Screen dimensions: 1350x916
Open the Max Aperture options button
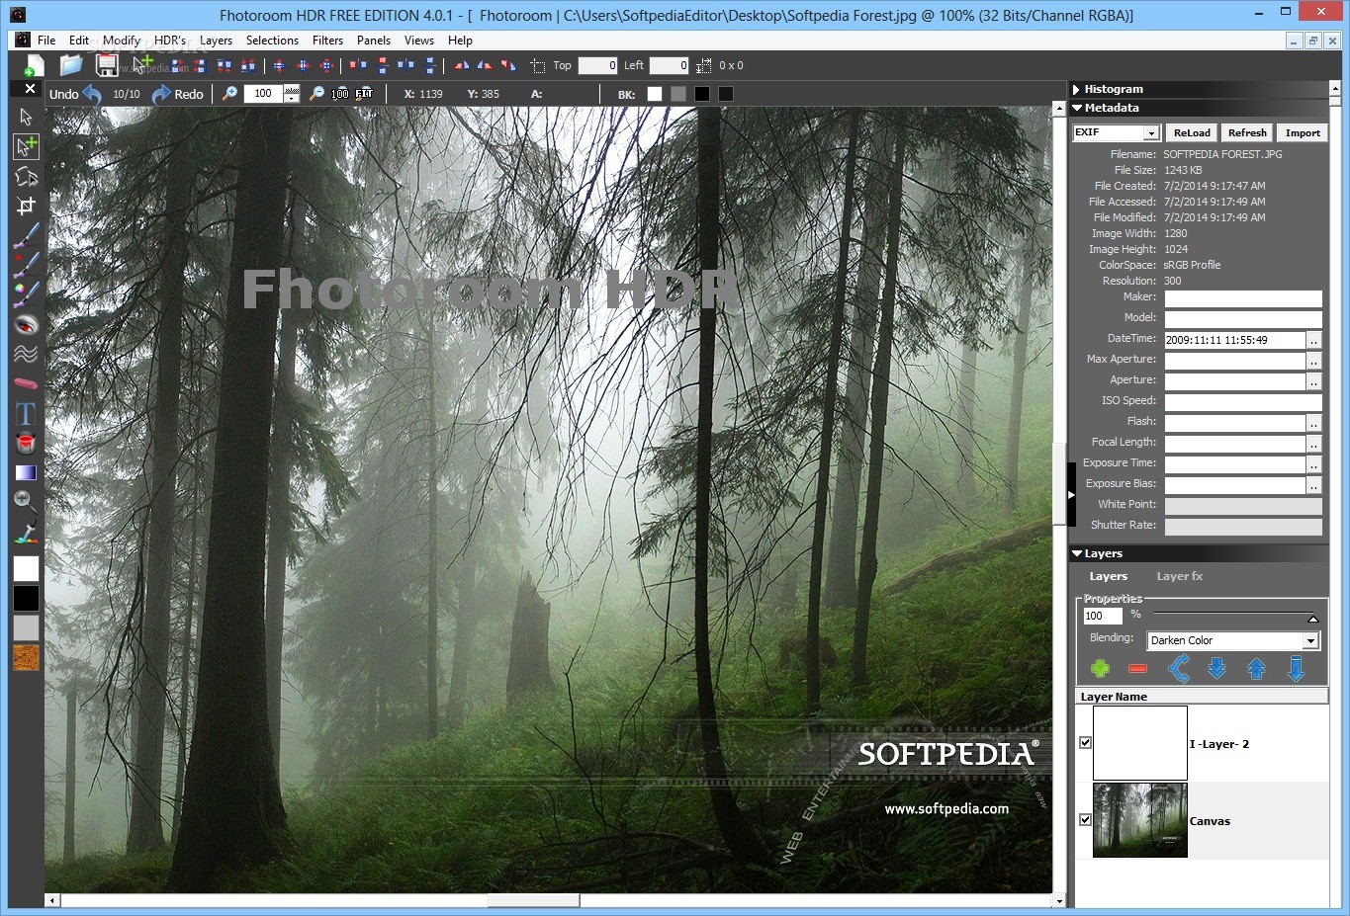[1313, 361]
